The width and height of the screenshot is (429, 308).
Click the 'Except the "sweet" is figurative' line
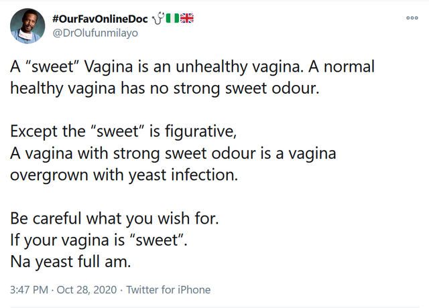123,131
